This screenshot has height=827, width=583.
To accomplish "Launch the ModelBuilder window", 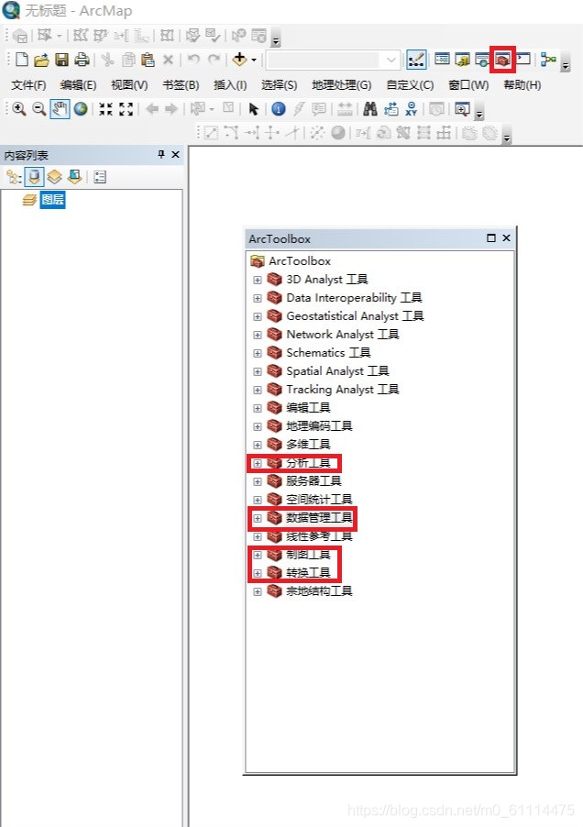I will click(549, 60).
